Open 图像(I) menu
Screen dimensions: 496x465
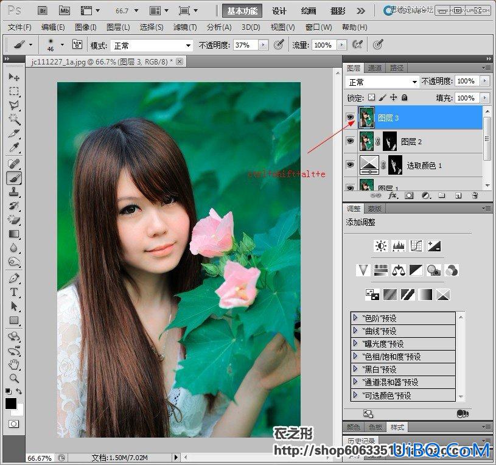[85, 27]
